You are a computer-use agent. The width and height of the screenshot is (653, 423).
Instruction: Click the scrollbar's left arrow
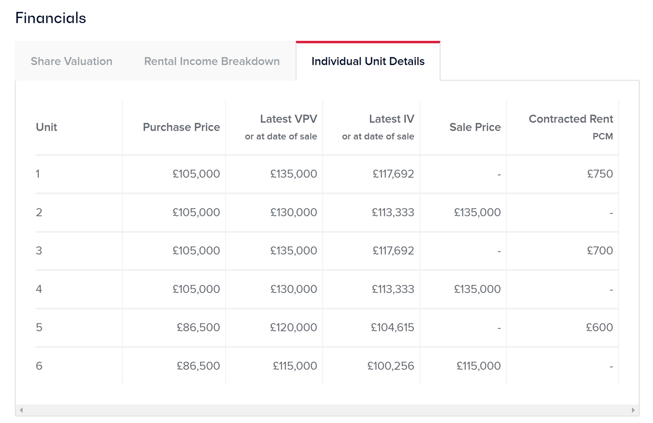pyautogui.click(x=21, y=410)
